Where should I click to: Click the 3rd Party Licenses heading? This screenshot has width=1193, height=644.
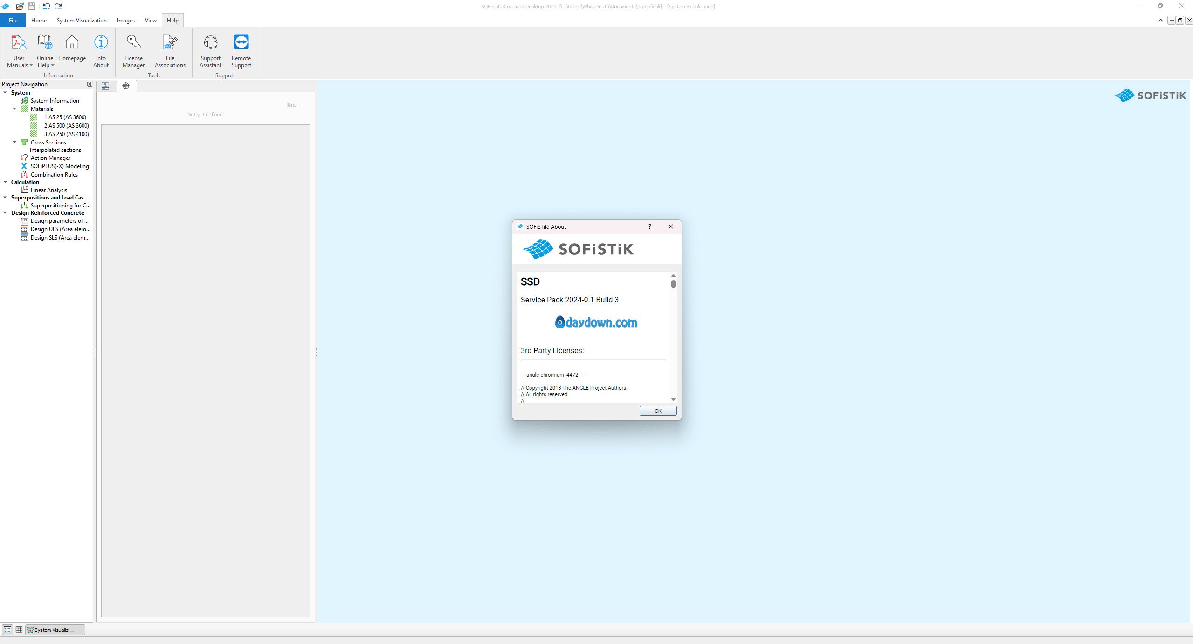(552, 351)
